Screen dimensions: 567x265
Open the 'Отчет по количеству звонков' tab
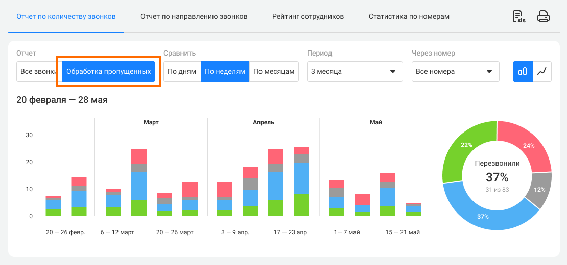pos(66,17)
